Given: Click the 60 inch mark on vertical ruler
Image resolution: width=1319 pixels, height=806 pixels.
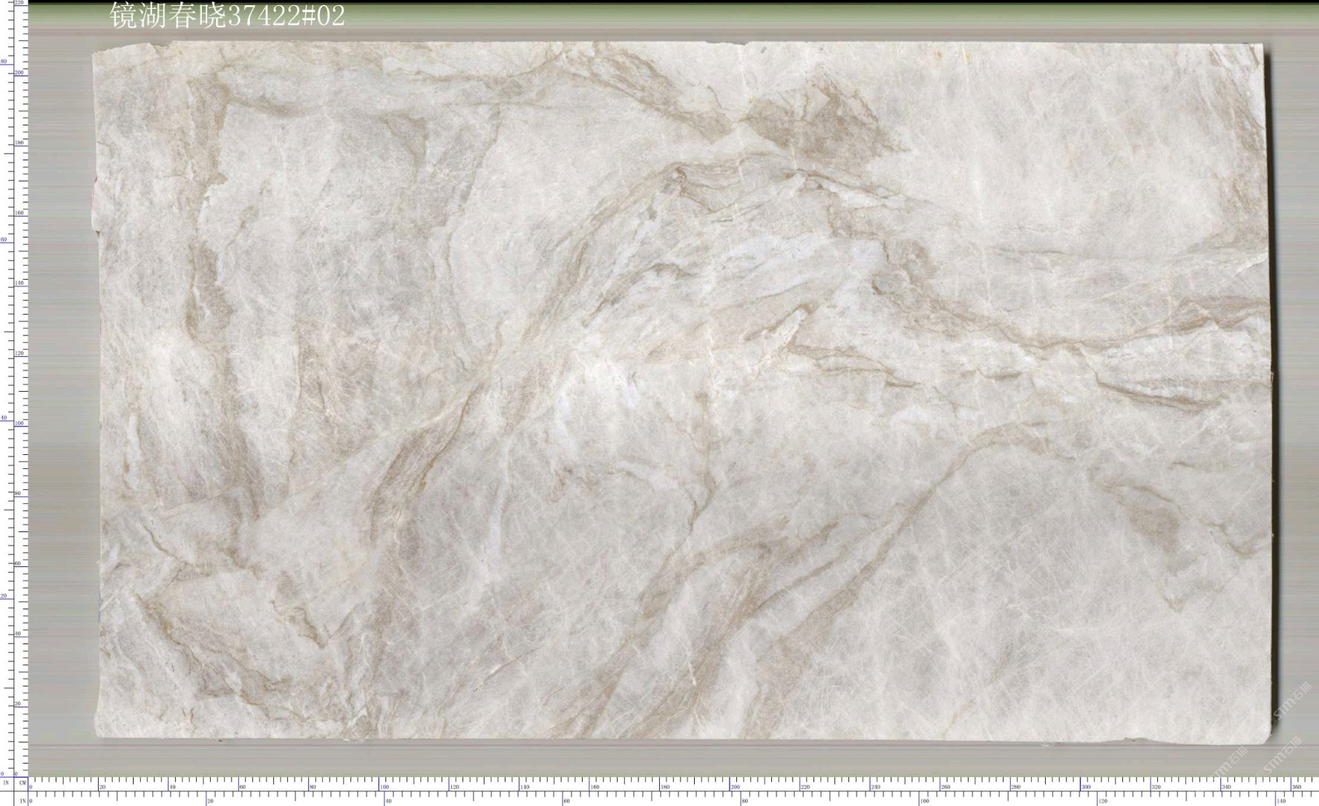Looking at the screenshot, I should (4, 240).
